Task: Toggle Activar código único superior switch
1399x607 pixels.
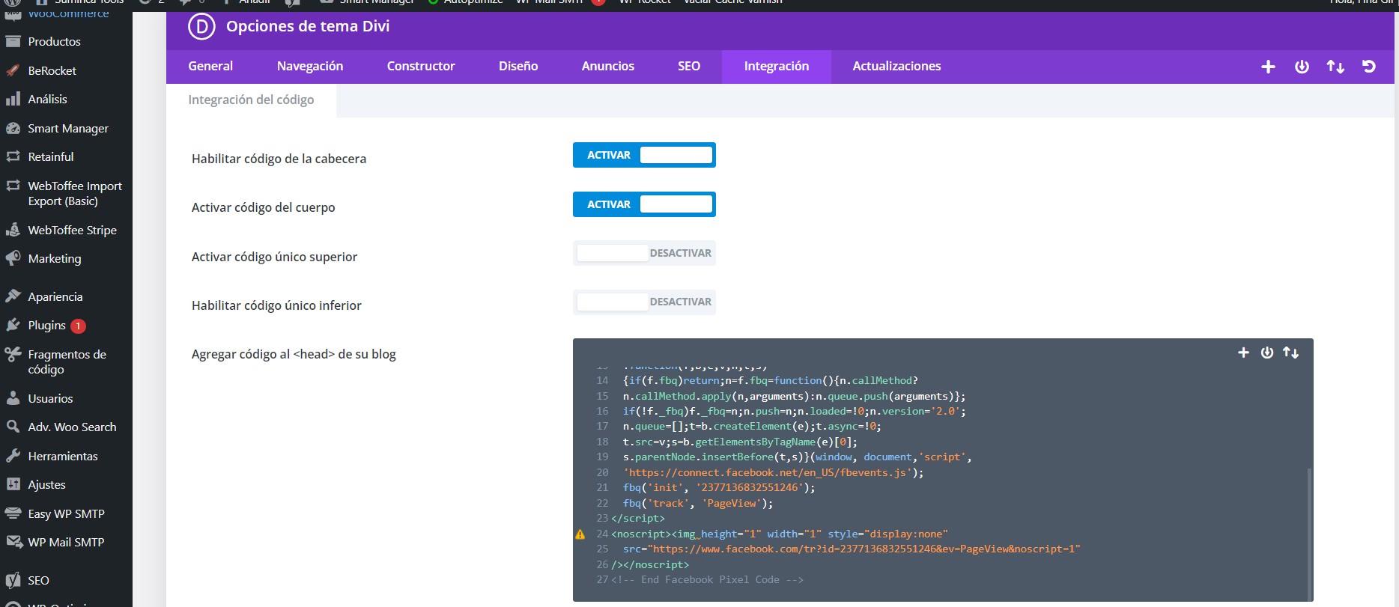Action: [644, 253]
